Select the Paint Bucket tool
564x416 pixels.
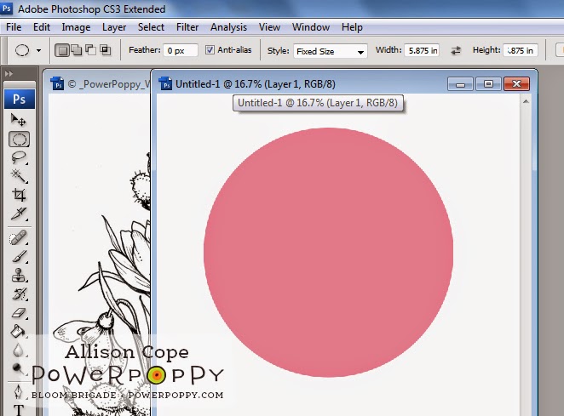(x=19, y=331)
